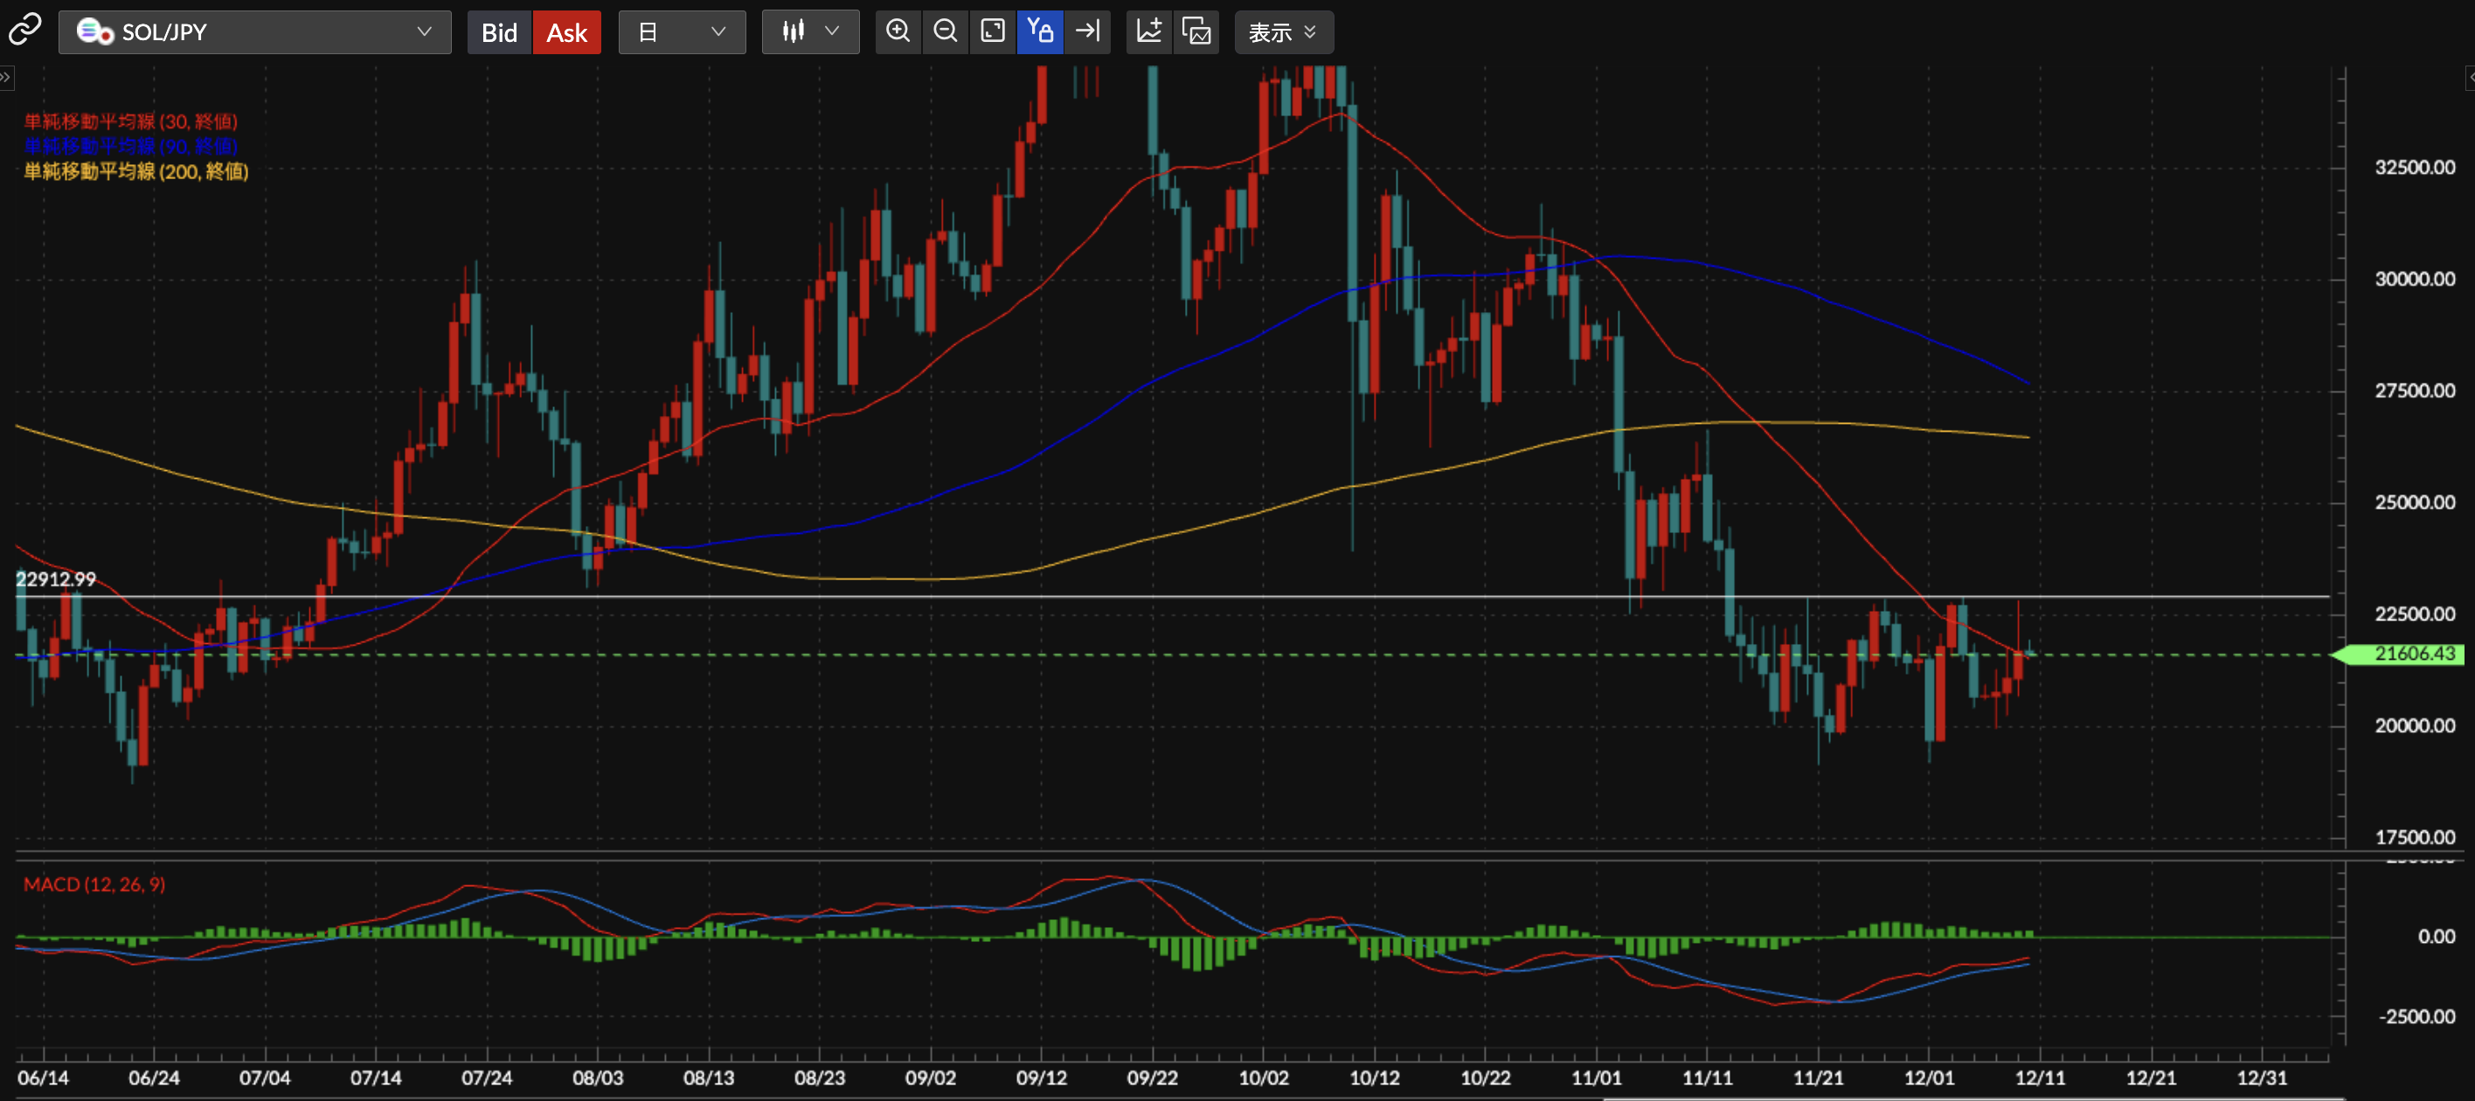
Task: Switch price display to Ask
Action: tap(566, 32)
